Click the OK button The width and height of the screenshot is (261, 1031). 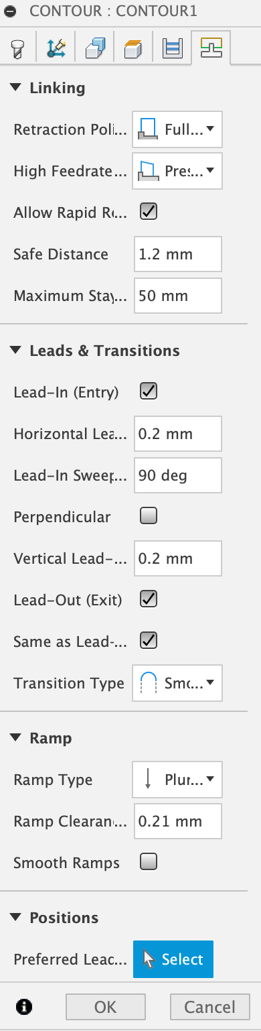tap(105, 1006)
